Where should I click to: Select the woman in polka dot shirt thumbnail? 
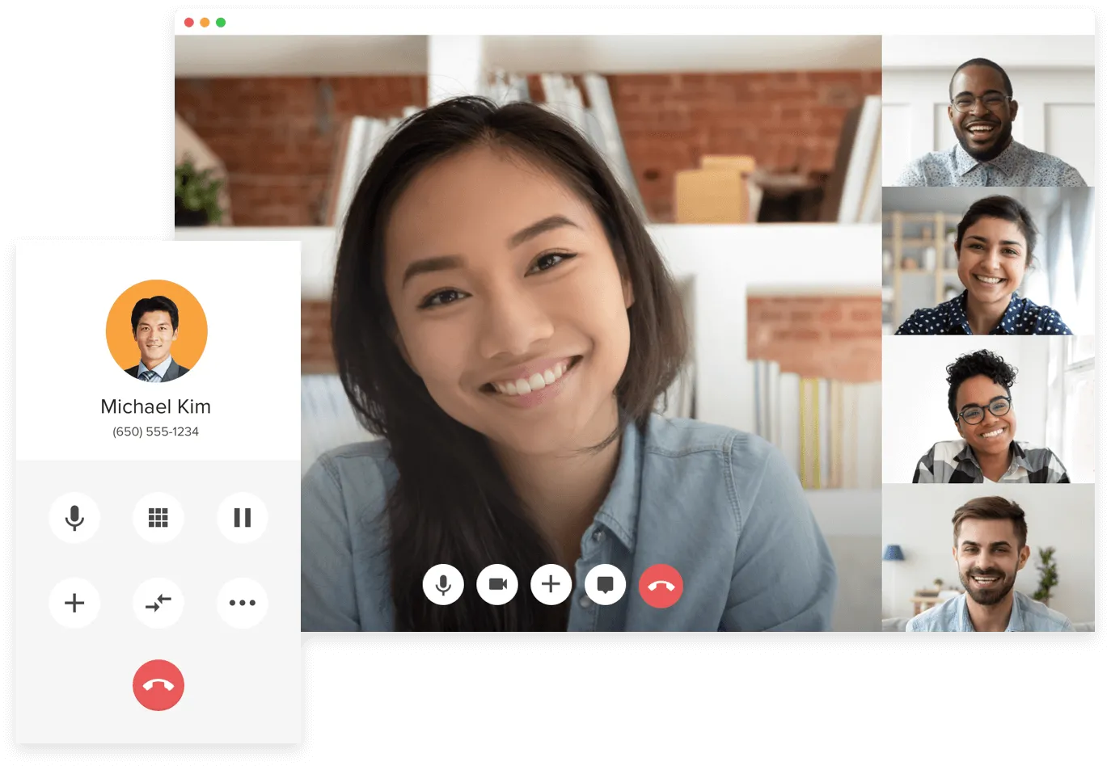[987, 261]
